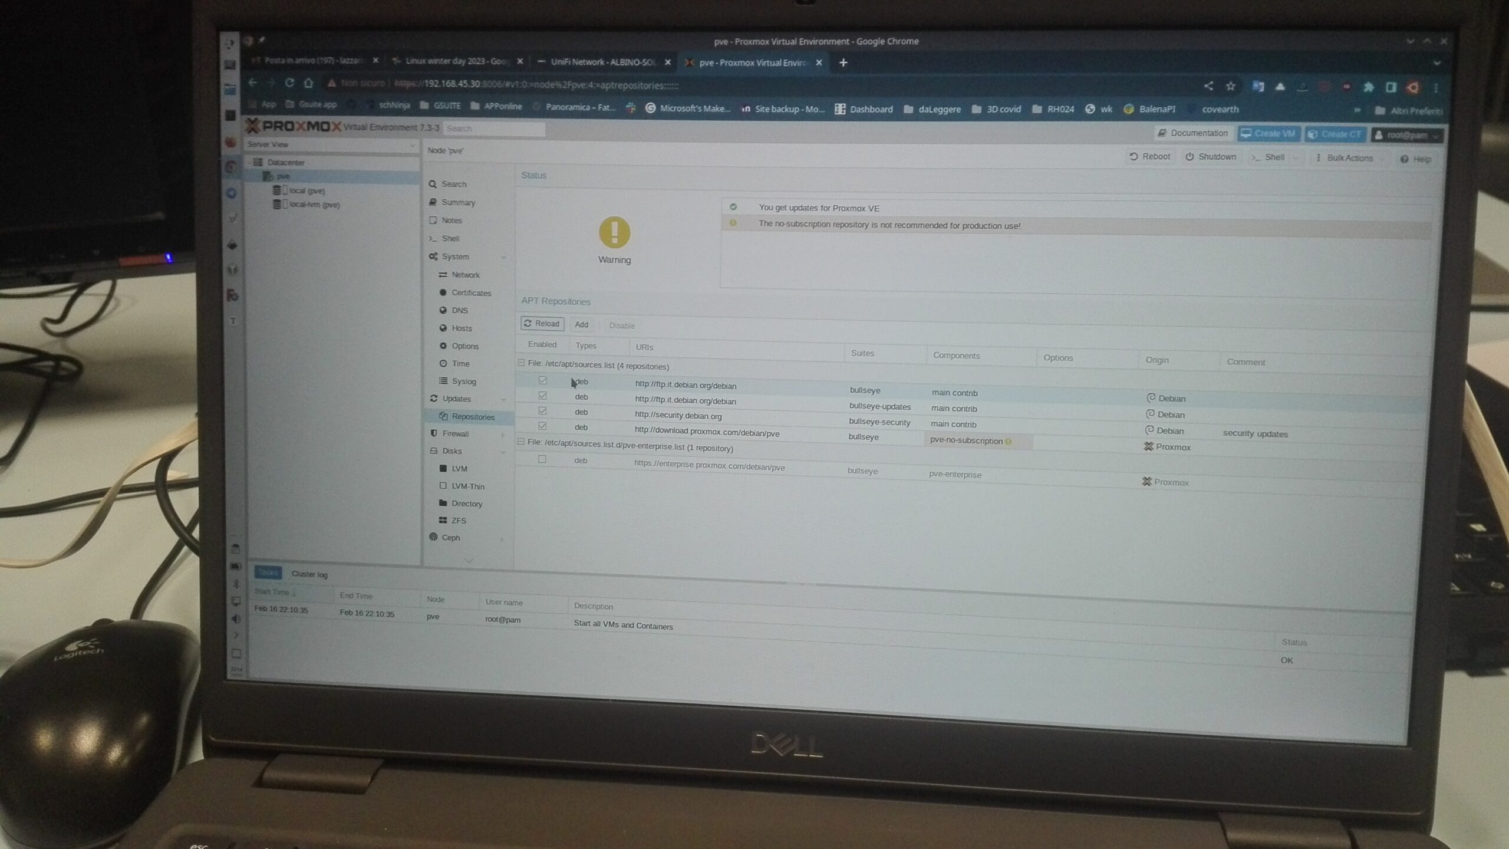Collapse the /etc/apt/sources.list file group

521,363
